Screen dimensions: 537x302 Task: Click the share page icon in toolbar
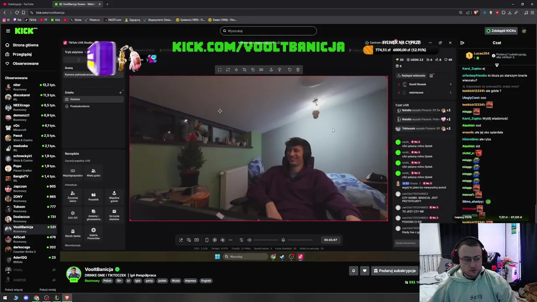pos(468,13)
